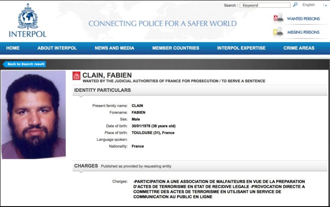
Task: Click the Missing Persons yellow notice icon
Action: pyautogui.click(x=278, y=32)
